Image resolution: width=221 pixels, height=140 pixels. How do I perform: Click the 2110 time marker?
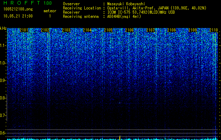(214, 30)
